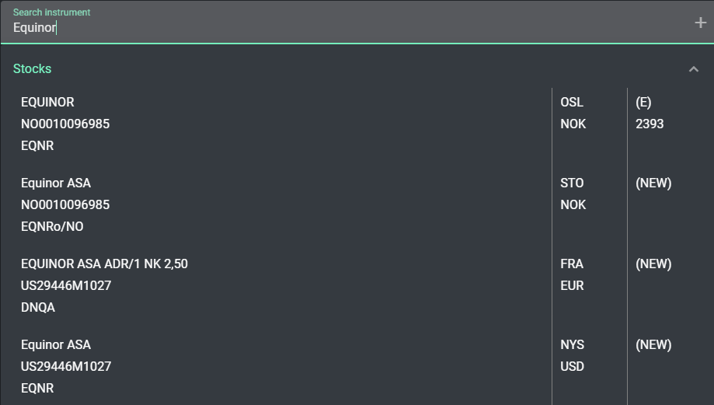
Task: Click the FRA exchange code
Action: coord(572,264)
